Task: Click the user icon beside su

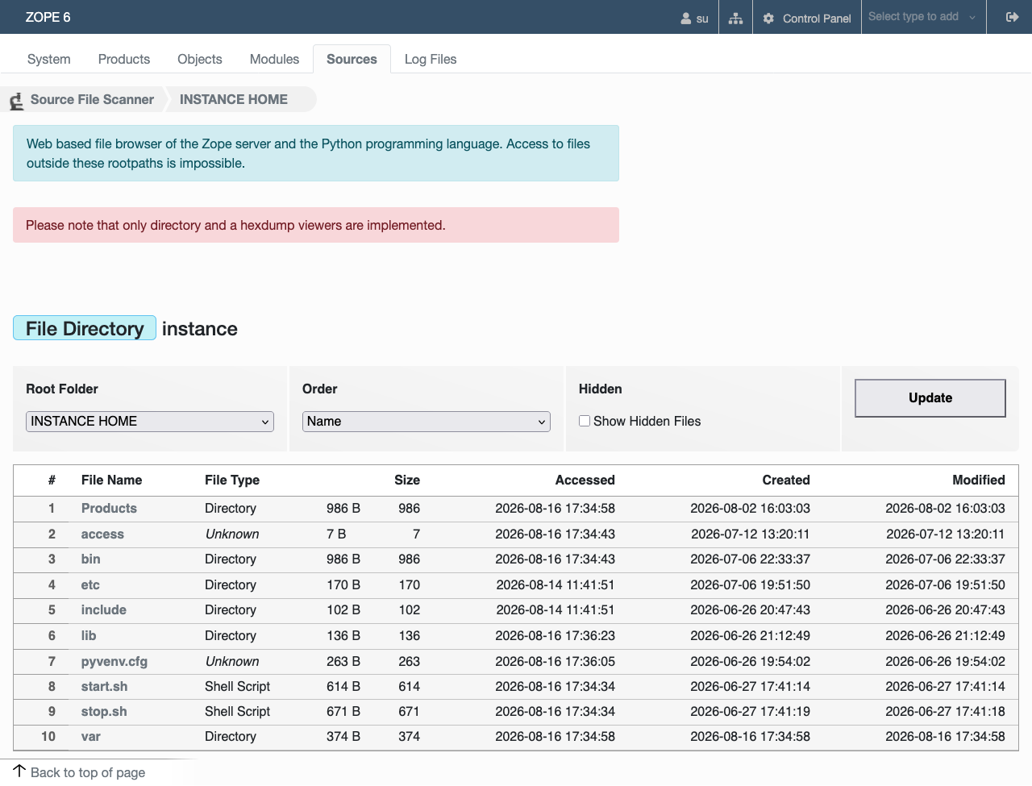Action: (x=686, y=18)
